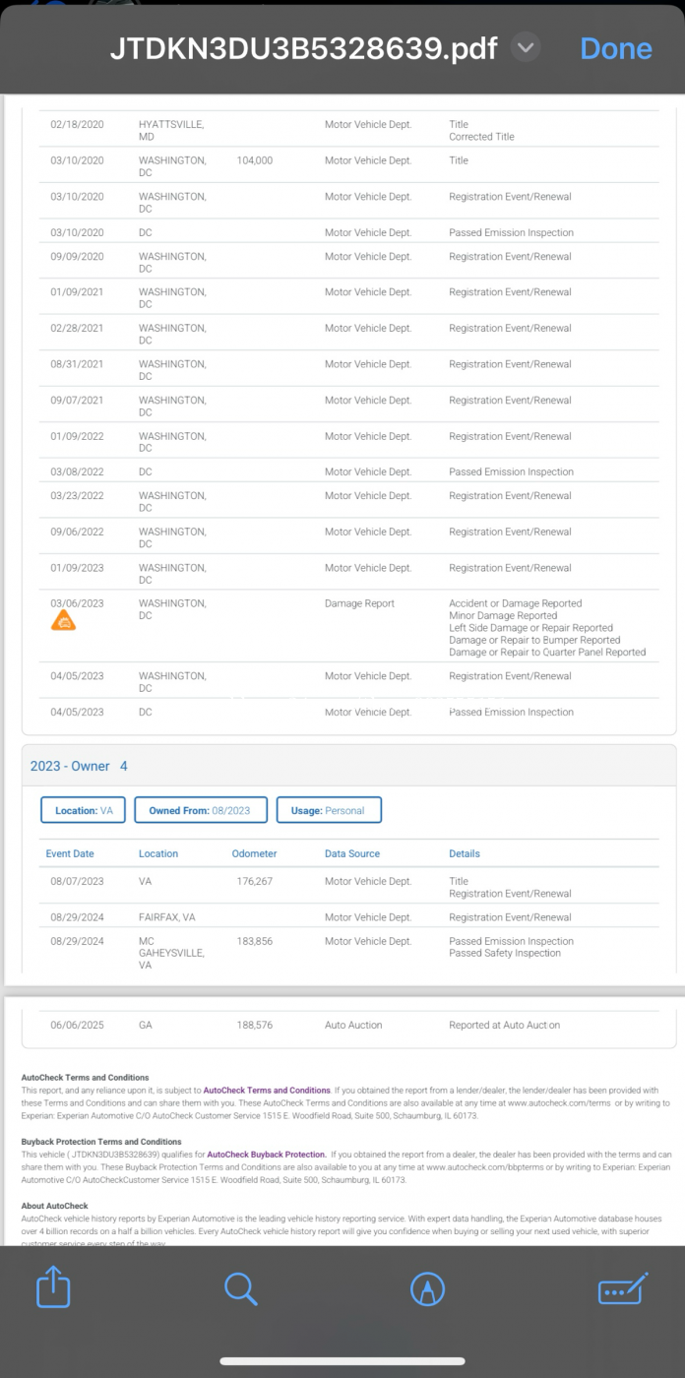Click the Odometer column header
Screen dimensions: 685x1378
(254, 853)
